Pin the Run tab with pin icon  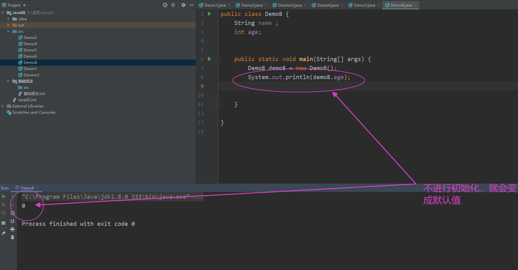pos(4,233)
